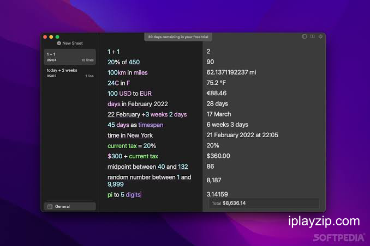The width and height of the screenshot is (370, 246).
Task: Click the line '20% of 450'
Action: tap(124, 62)
